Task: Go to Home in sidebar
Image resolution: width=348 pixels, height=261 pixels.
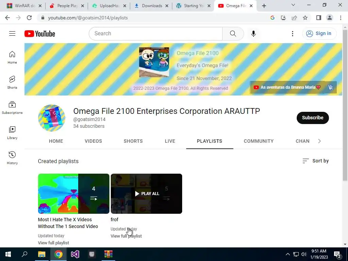Action: click(12, 57)
